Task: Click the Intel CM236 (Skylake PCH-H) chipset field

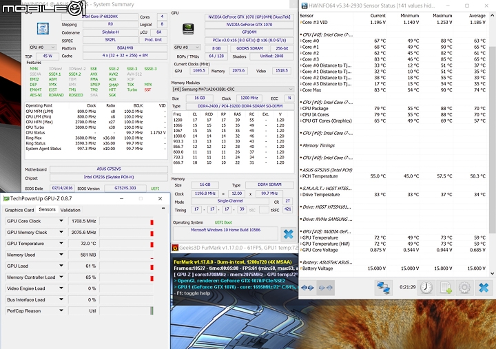Action: pyautogui.click(x=109, y=178)
